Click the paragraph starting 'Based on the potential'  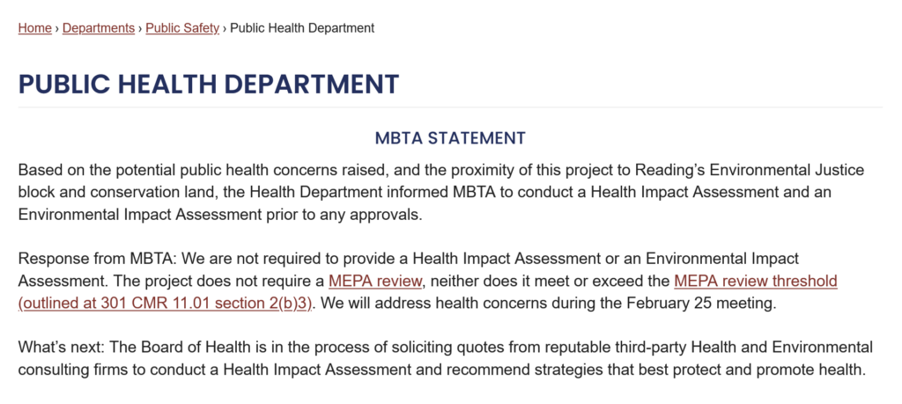coord(441,193)
